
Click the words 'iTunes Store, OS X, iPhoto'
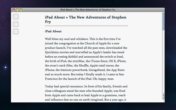click(108, 61)
